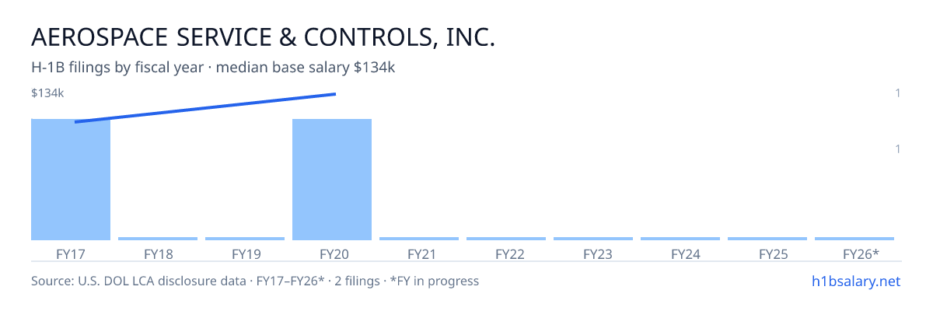
Task: Click the Aerospace Service & Controls title
Action: click(x=263, y=37)
